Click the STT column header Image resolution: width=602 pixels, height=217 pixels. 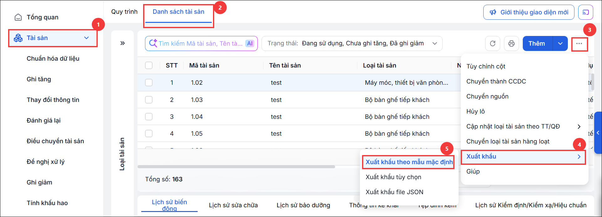point(172,65)
